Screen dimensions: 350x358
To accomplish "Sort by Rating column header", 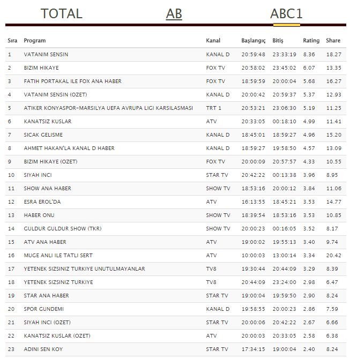I will tap(311, 41).
